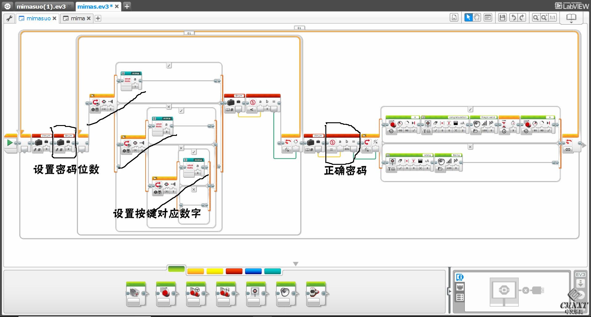Edit the Wait block 3 seconds value

(x=513, y=131)
